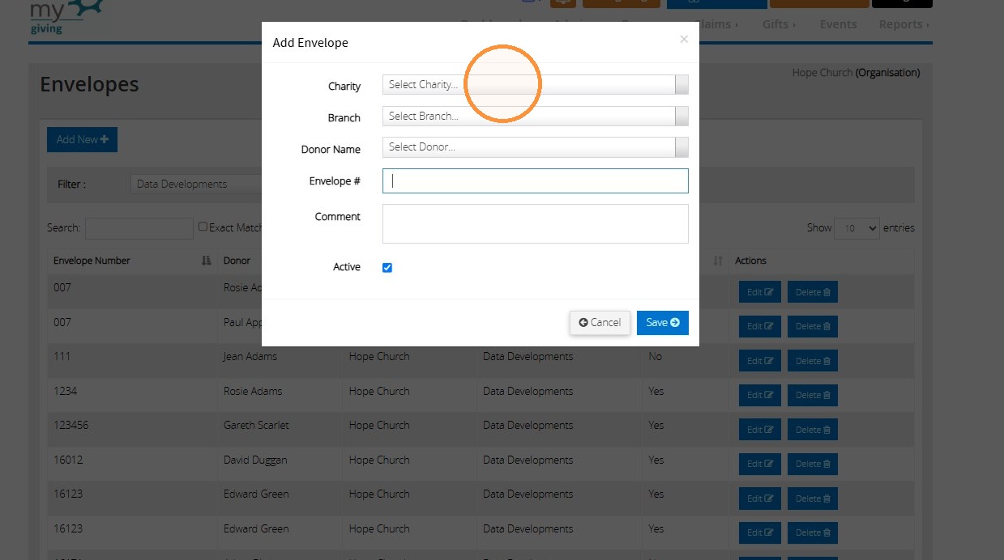Open the Filter dropdown showing Data Developments

(195, 184)
